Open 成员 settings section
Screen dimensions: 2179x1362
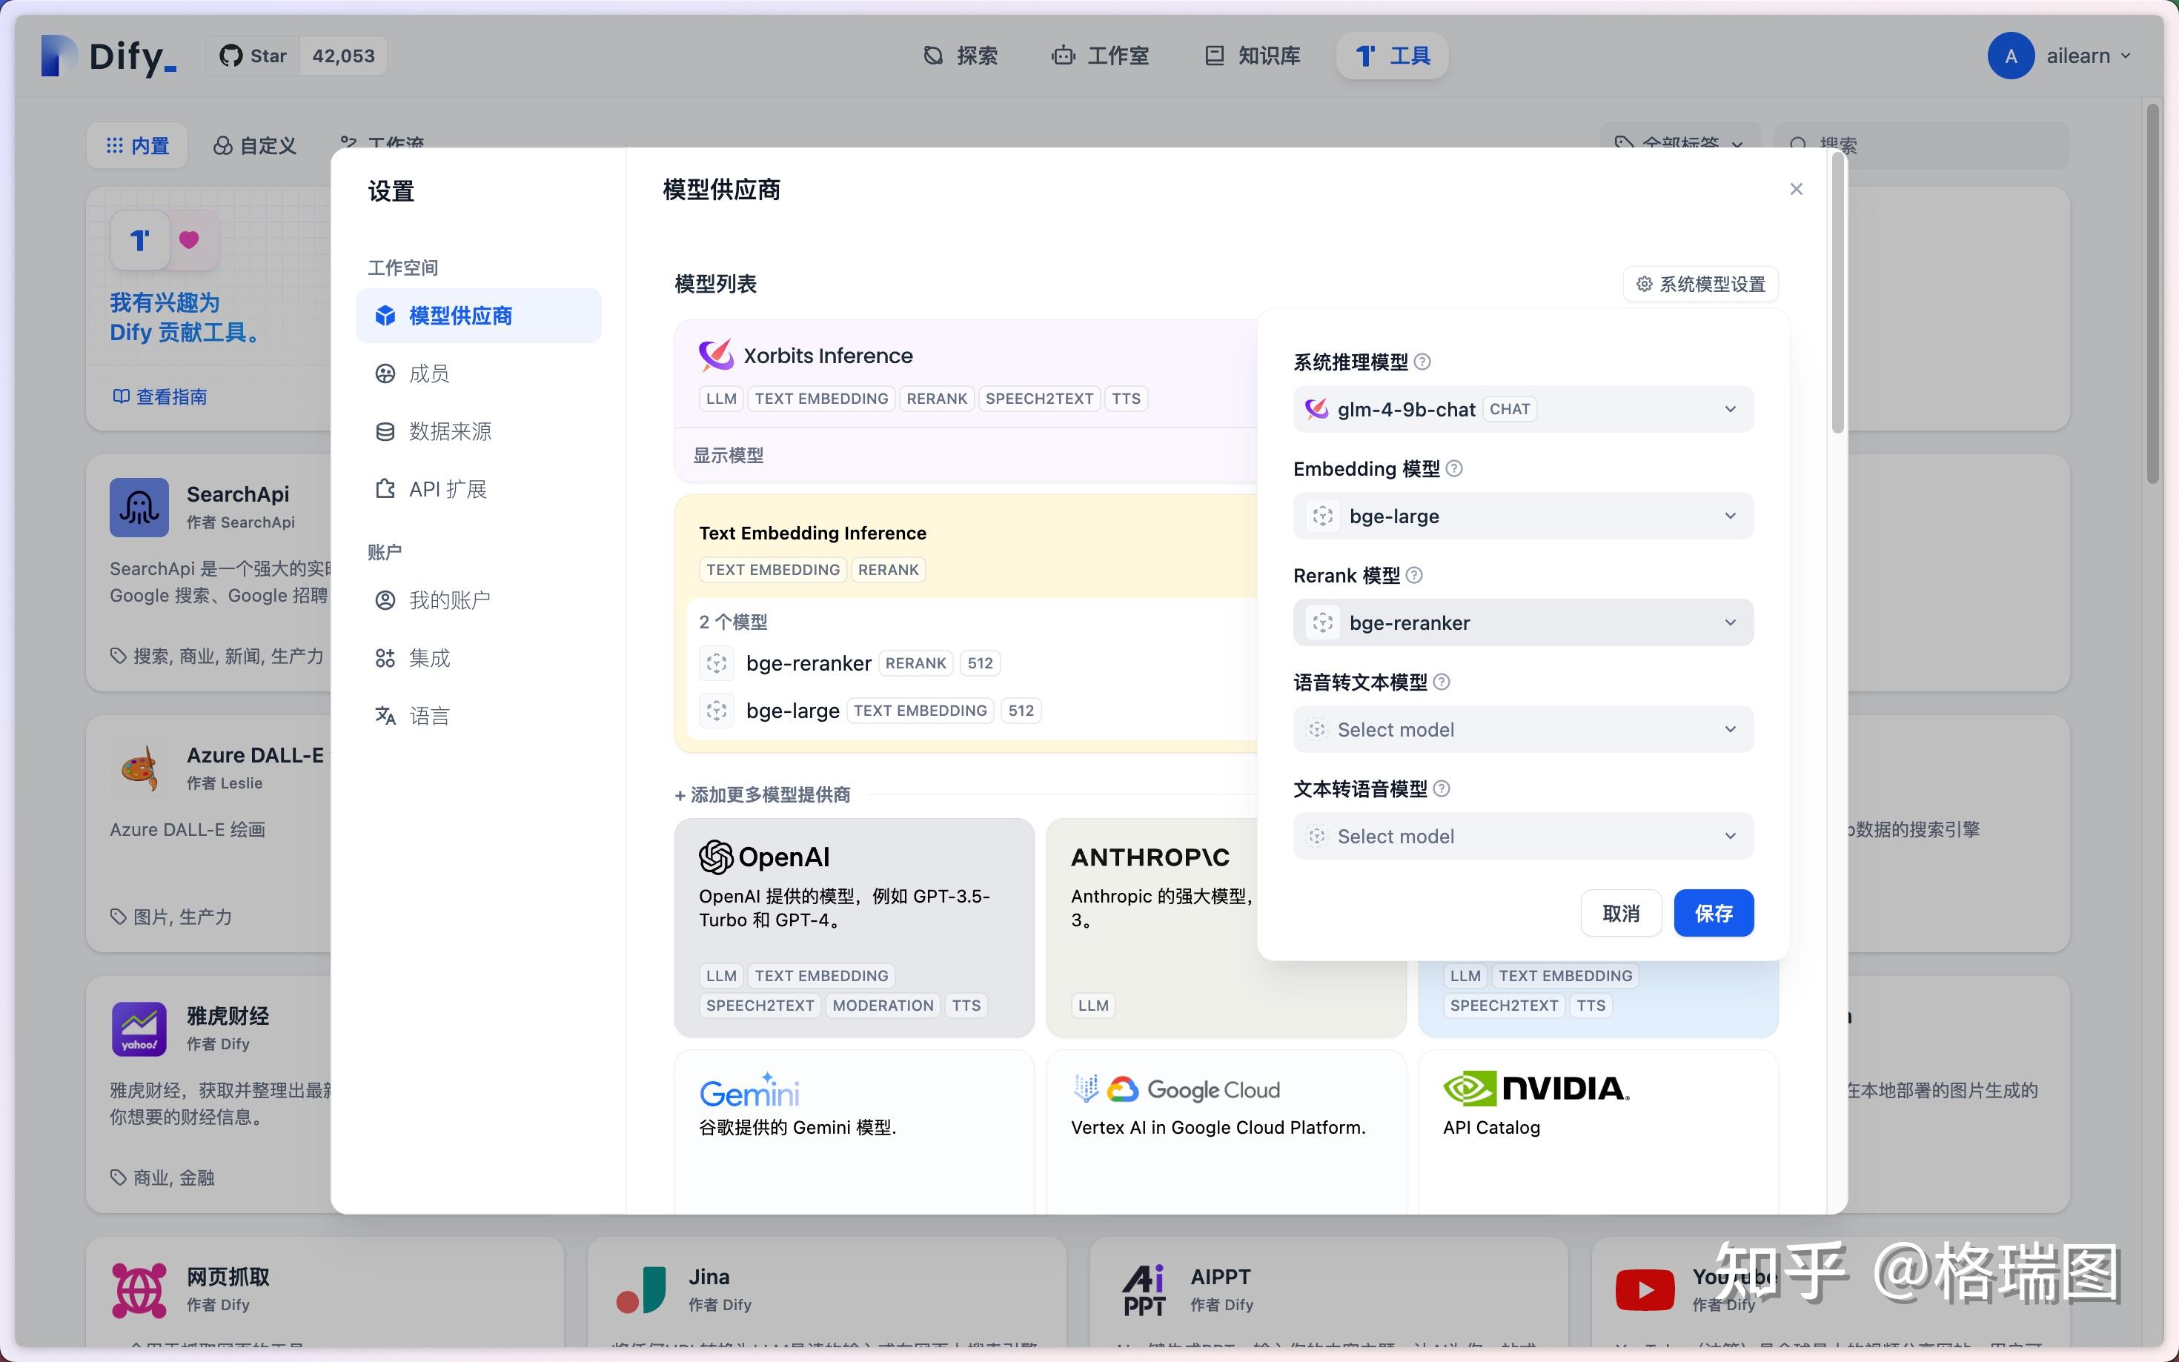pos(430,373)
